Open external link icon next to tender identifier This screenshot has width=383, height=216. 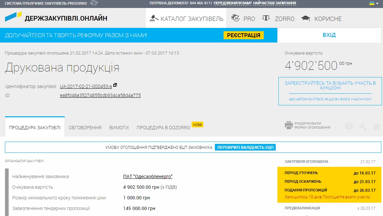115,85
